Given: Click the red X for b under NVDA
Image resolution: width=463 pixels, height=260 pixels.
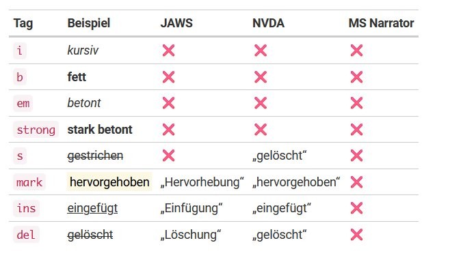Looking at the screenshot, I should point(261,77).
